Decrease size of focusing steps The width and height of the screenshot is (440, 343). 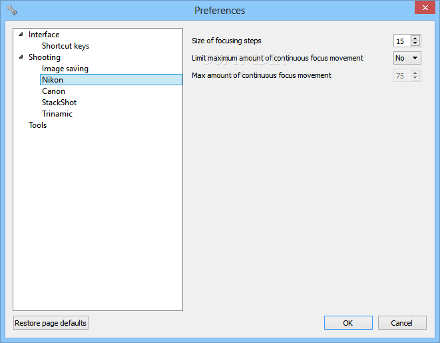415,43
